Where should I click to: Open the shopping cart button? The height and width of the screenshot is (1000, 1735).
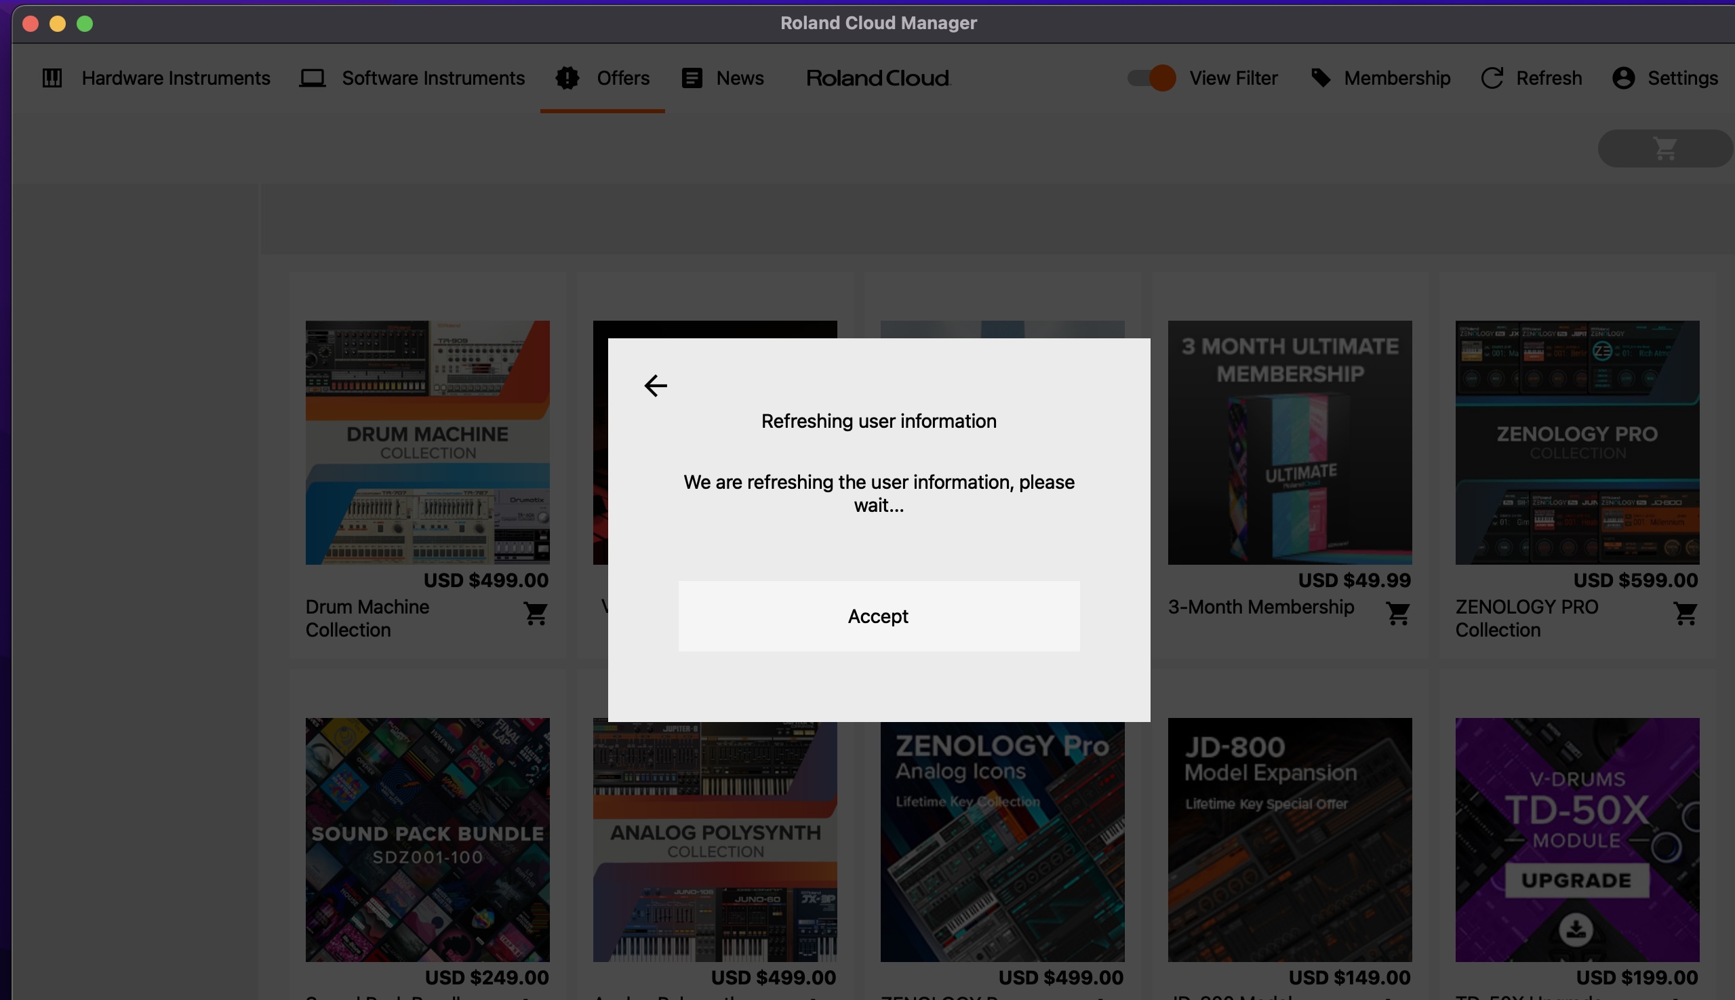(1665, 148)
